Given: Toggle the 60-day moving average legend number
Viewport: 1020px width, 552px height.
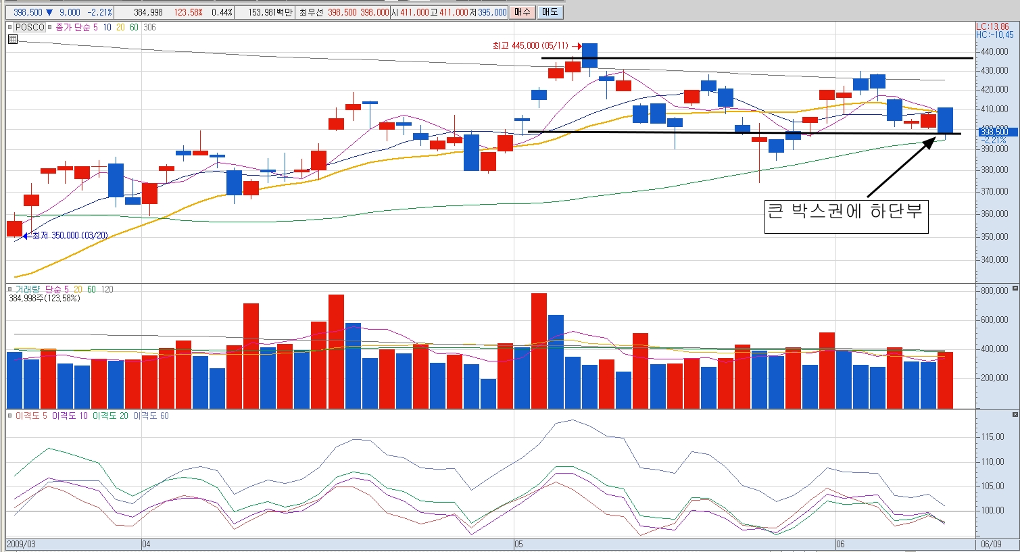Looking at the screenshot, I should tap(134, 28).
